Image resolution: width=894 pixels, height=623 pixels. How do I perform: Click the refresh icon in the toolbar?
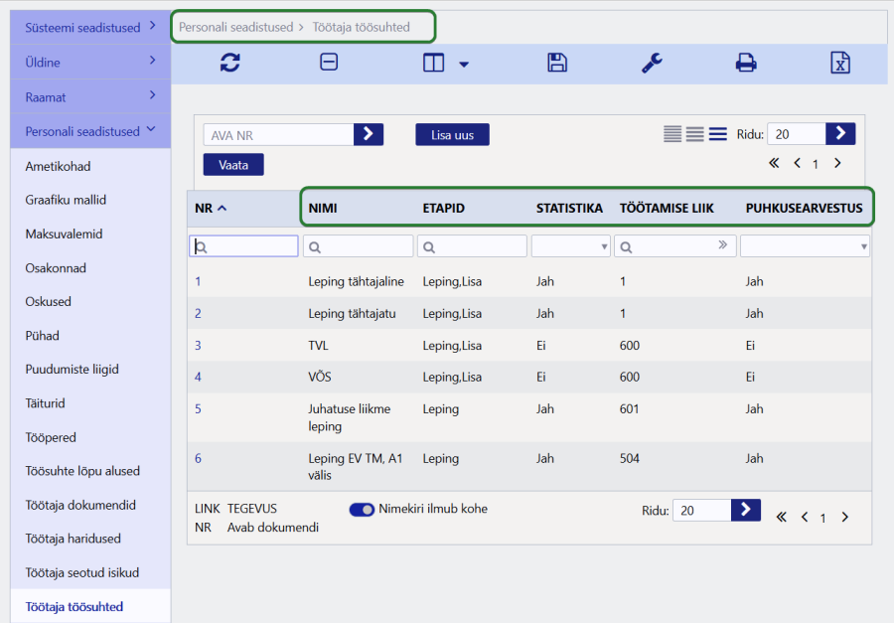(230, 63)
